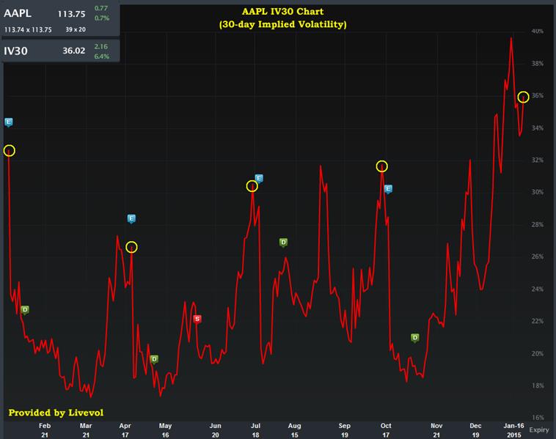
Task: Click the 20% y-axis label
Action: point(537,353)
